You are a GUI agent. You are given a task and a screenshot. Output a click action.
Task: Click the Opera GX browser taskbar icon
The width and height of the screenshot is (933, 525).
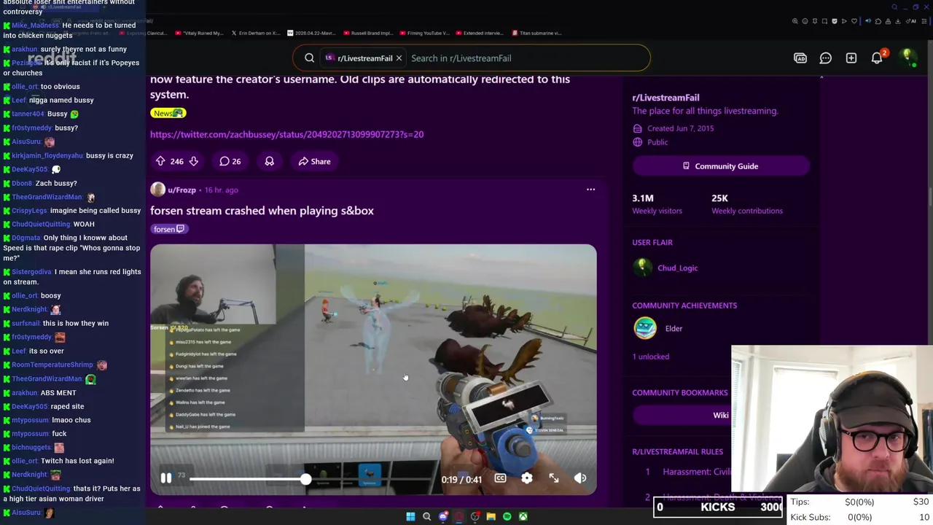(458, 517)
